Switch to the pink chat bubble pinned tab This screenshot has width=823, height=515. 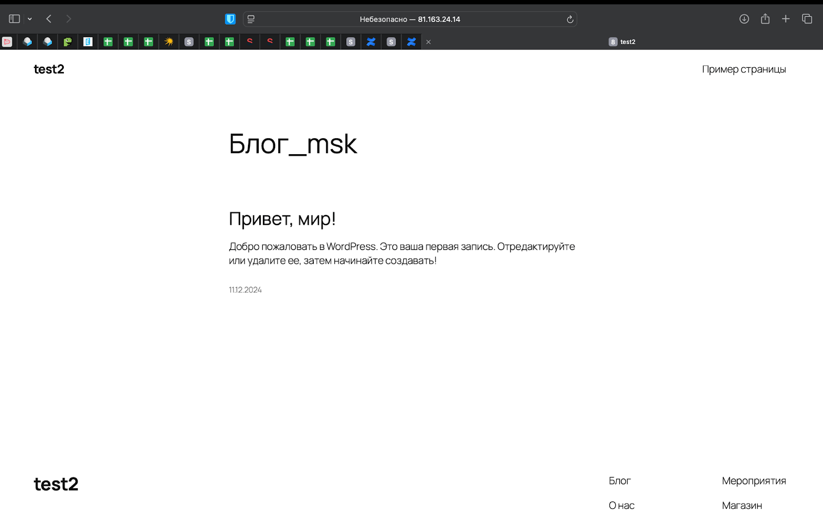point(7,42)
